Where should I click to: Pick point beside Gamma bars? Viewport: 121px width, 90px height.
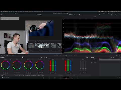coord(64,59)
